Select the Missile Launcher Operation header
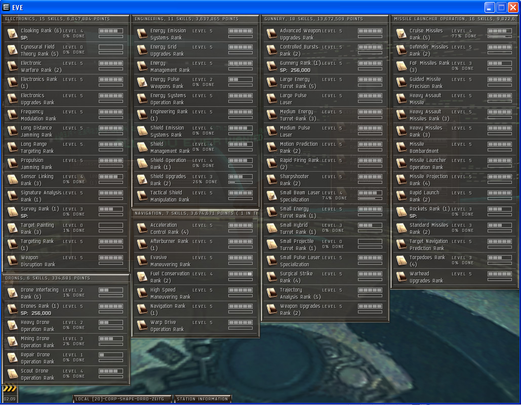Image resolution: width=521 pixels, height=405 pixels. point(455,19)
